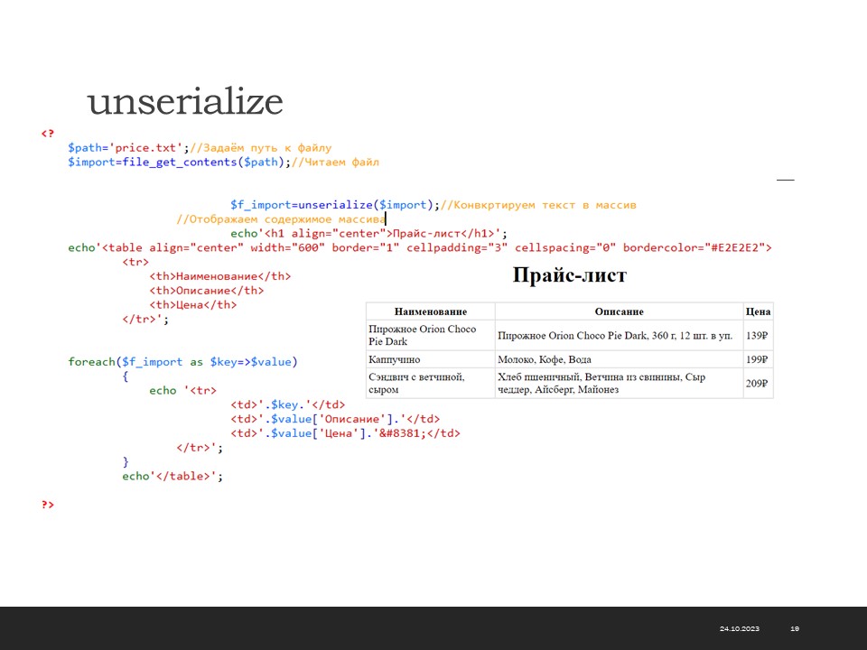Click the echo table align code line
Image resolution: width=867 pixels, height=650 pixels.
pyautogui.click(x=419, y=247)
